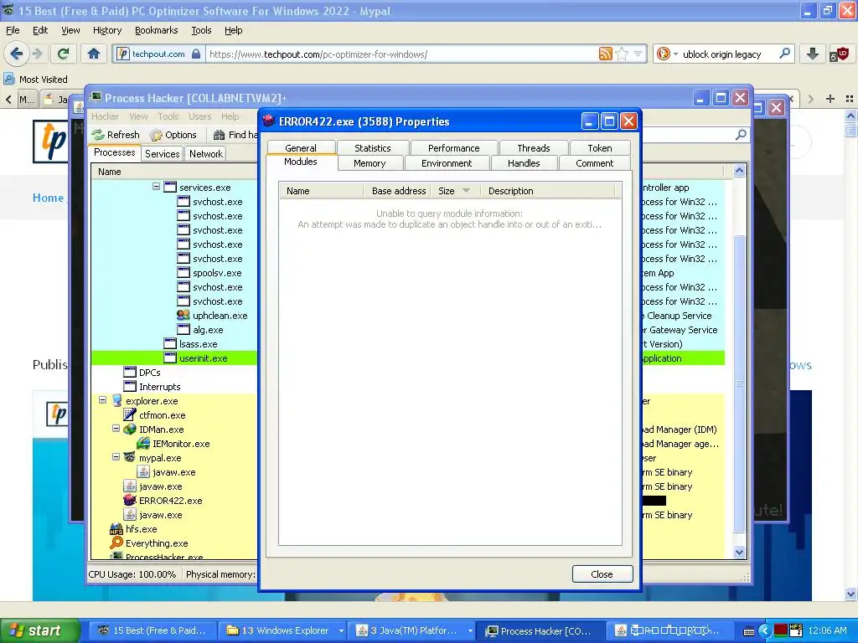Click the search icon in background Process Hacker search box
Screen dimensions: 858x643
tap(741, 135)
